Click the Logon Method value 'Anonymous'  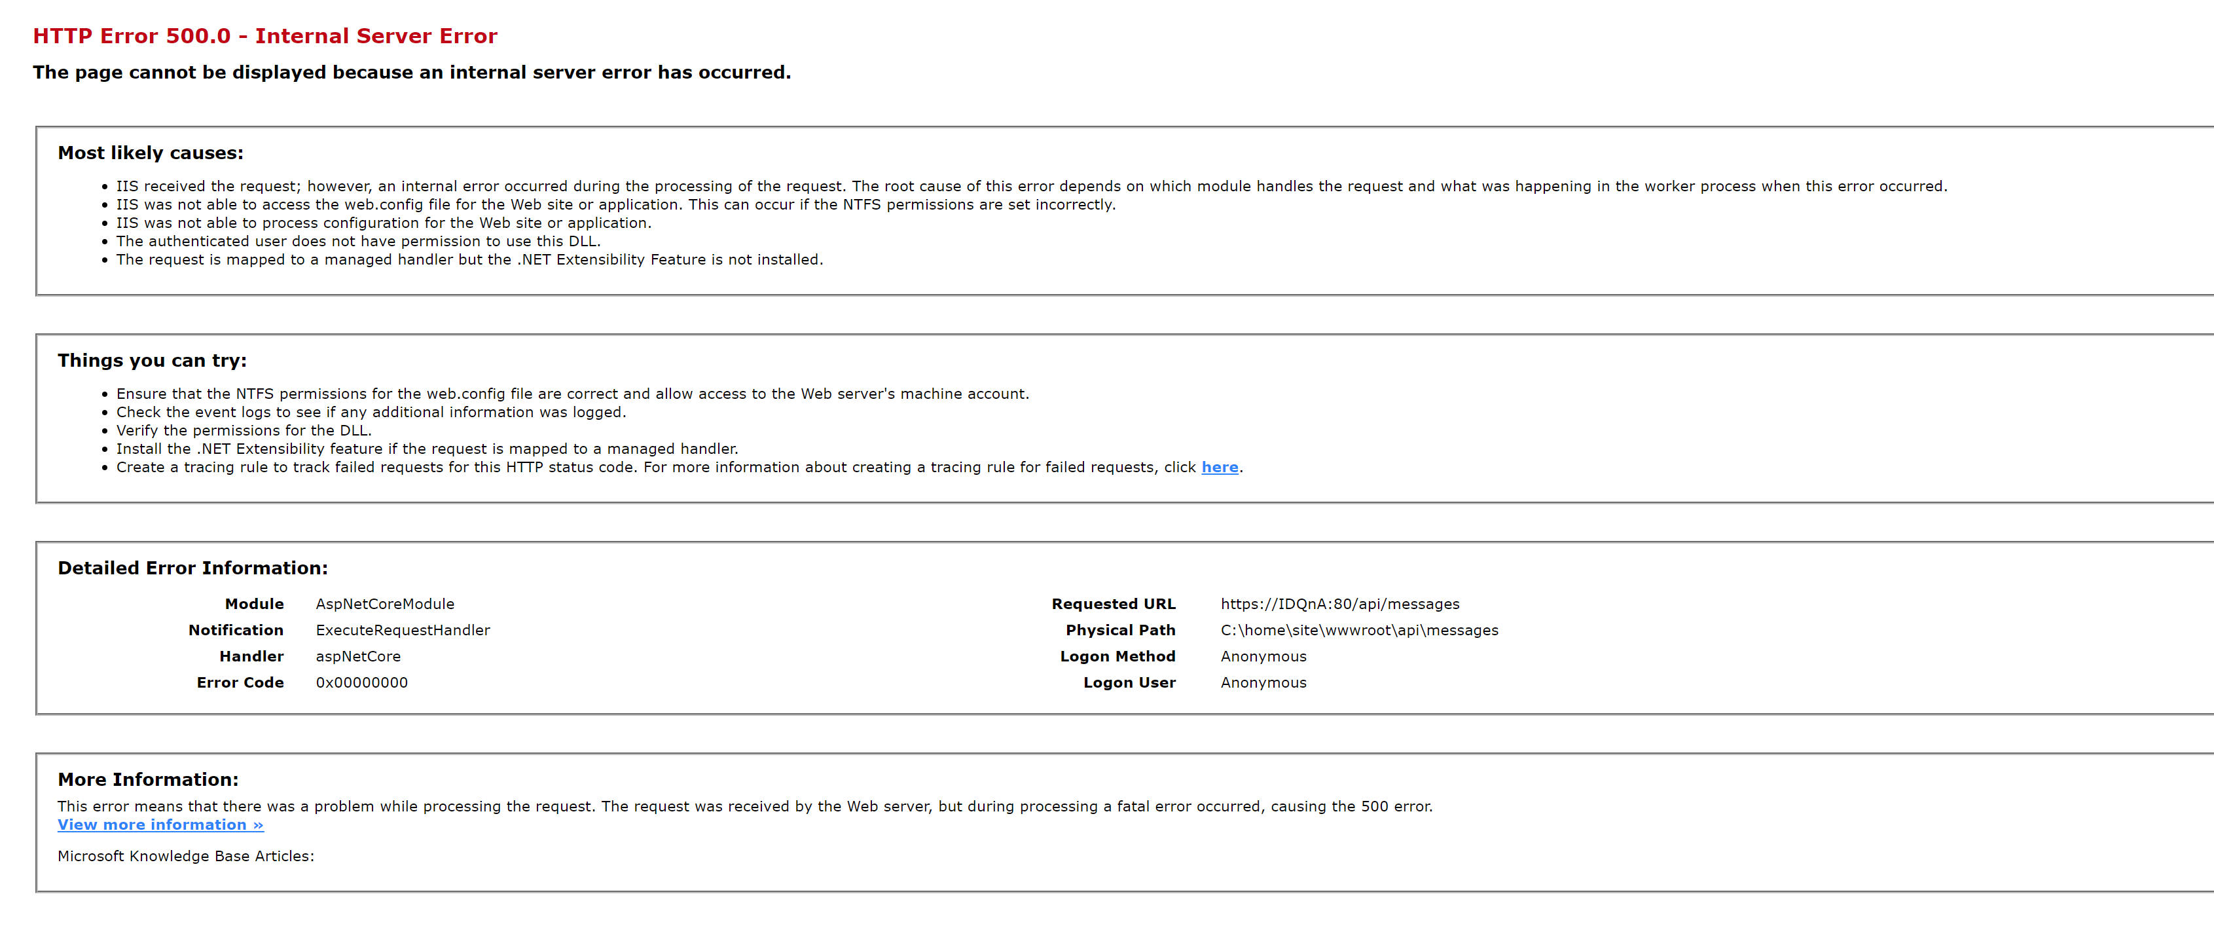[x=1263, y=656]
